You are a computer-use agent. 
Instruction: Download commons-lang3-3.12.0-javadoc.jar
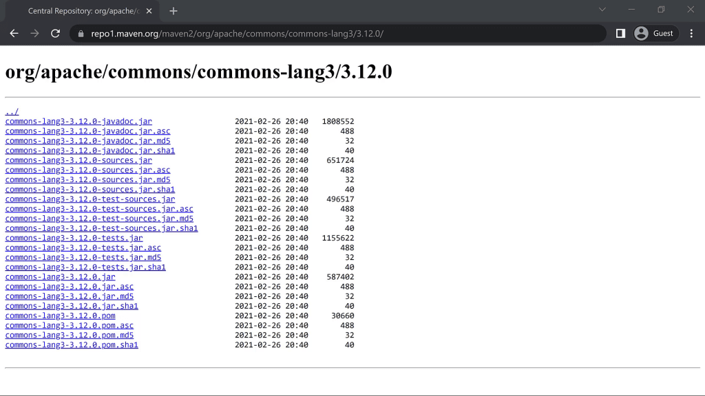click(x=78, y=122)
